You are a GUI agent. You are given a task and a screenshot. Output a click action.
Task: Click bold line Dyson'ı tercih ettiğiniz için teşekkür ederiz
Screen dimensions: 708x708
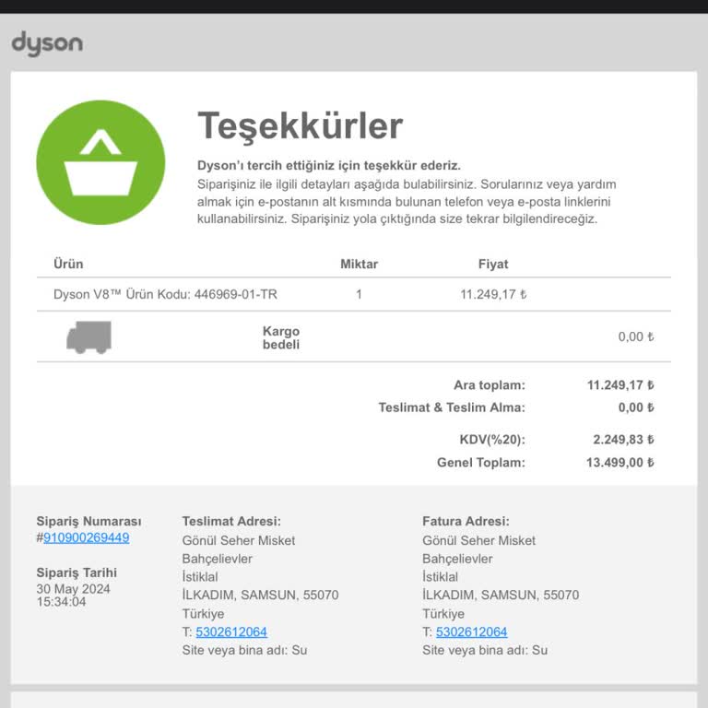click(329, 165)
